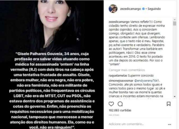Open raquelamelas commenter profile
Image resolution: width=179 pixels, height=129 pixels.
tap(118, 76)
